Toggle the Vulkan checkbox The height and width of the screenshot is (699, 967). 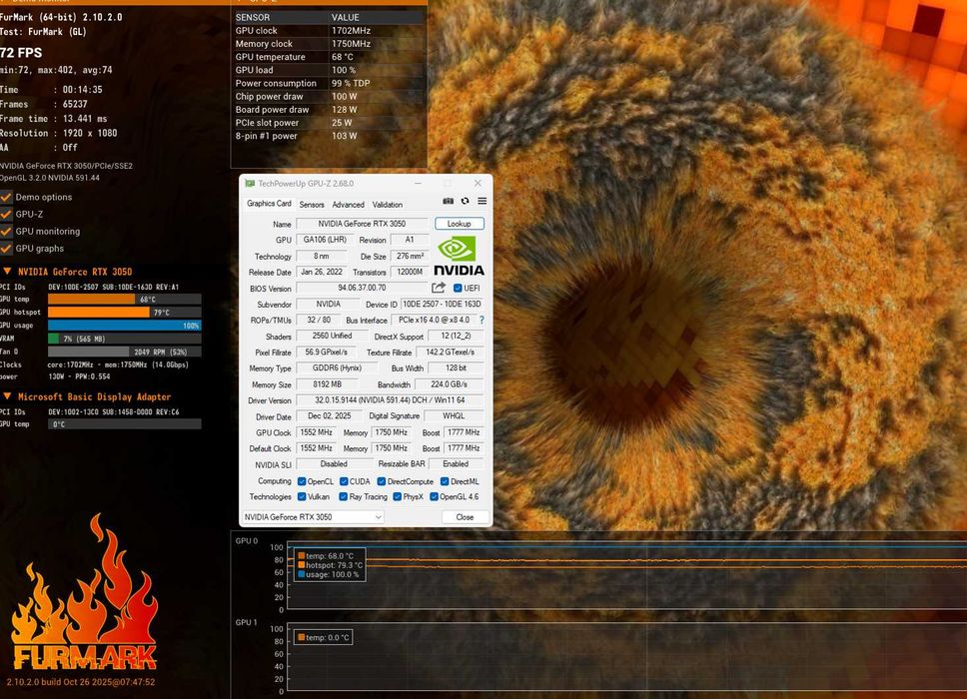pos(302,497)
